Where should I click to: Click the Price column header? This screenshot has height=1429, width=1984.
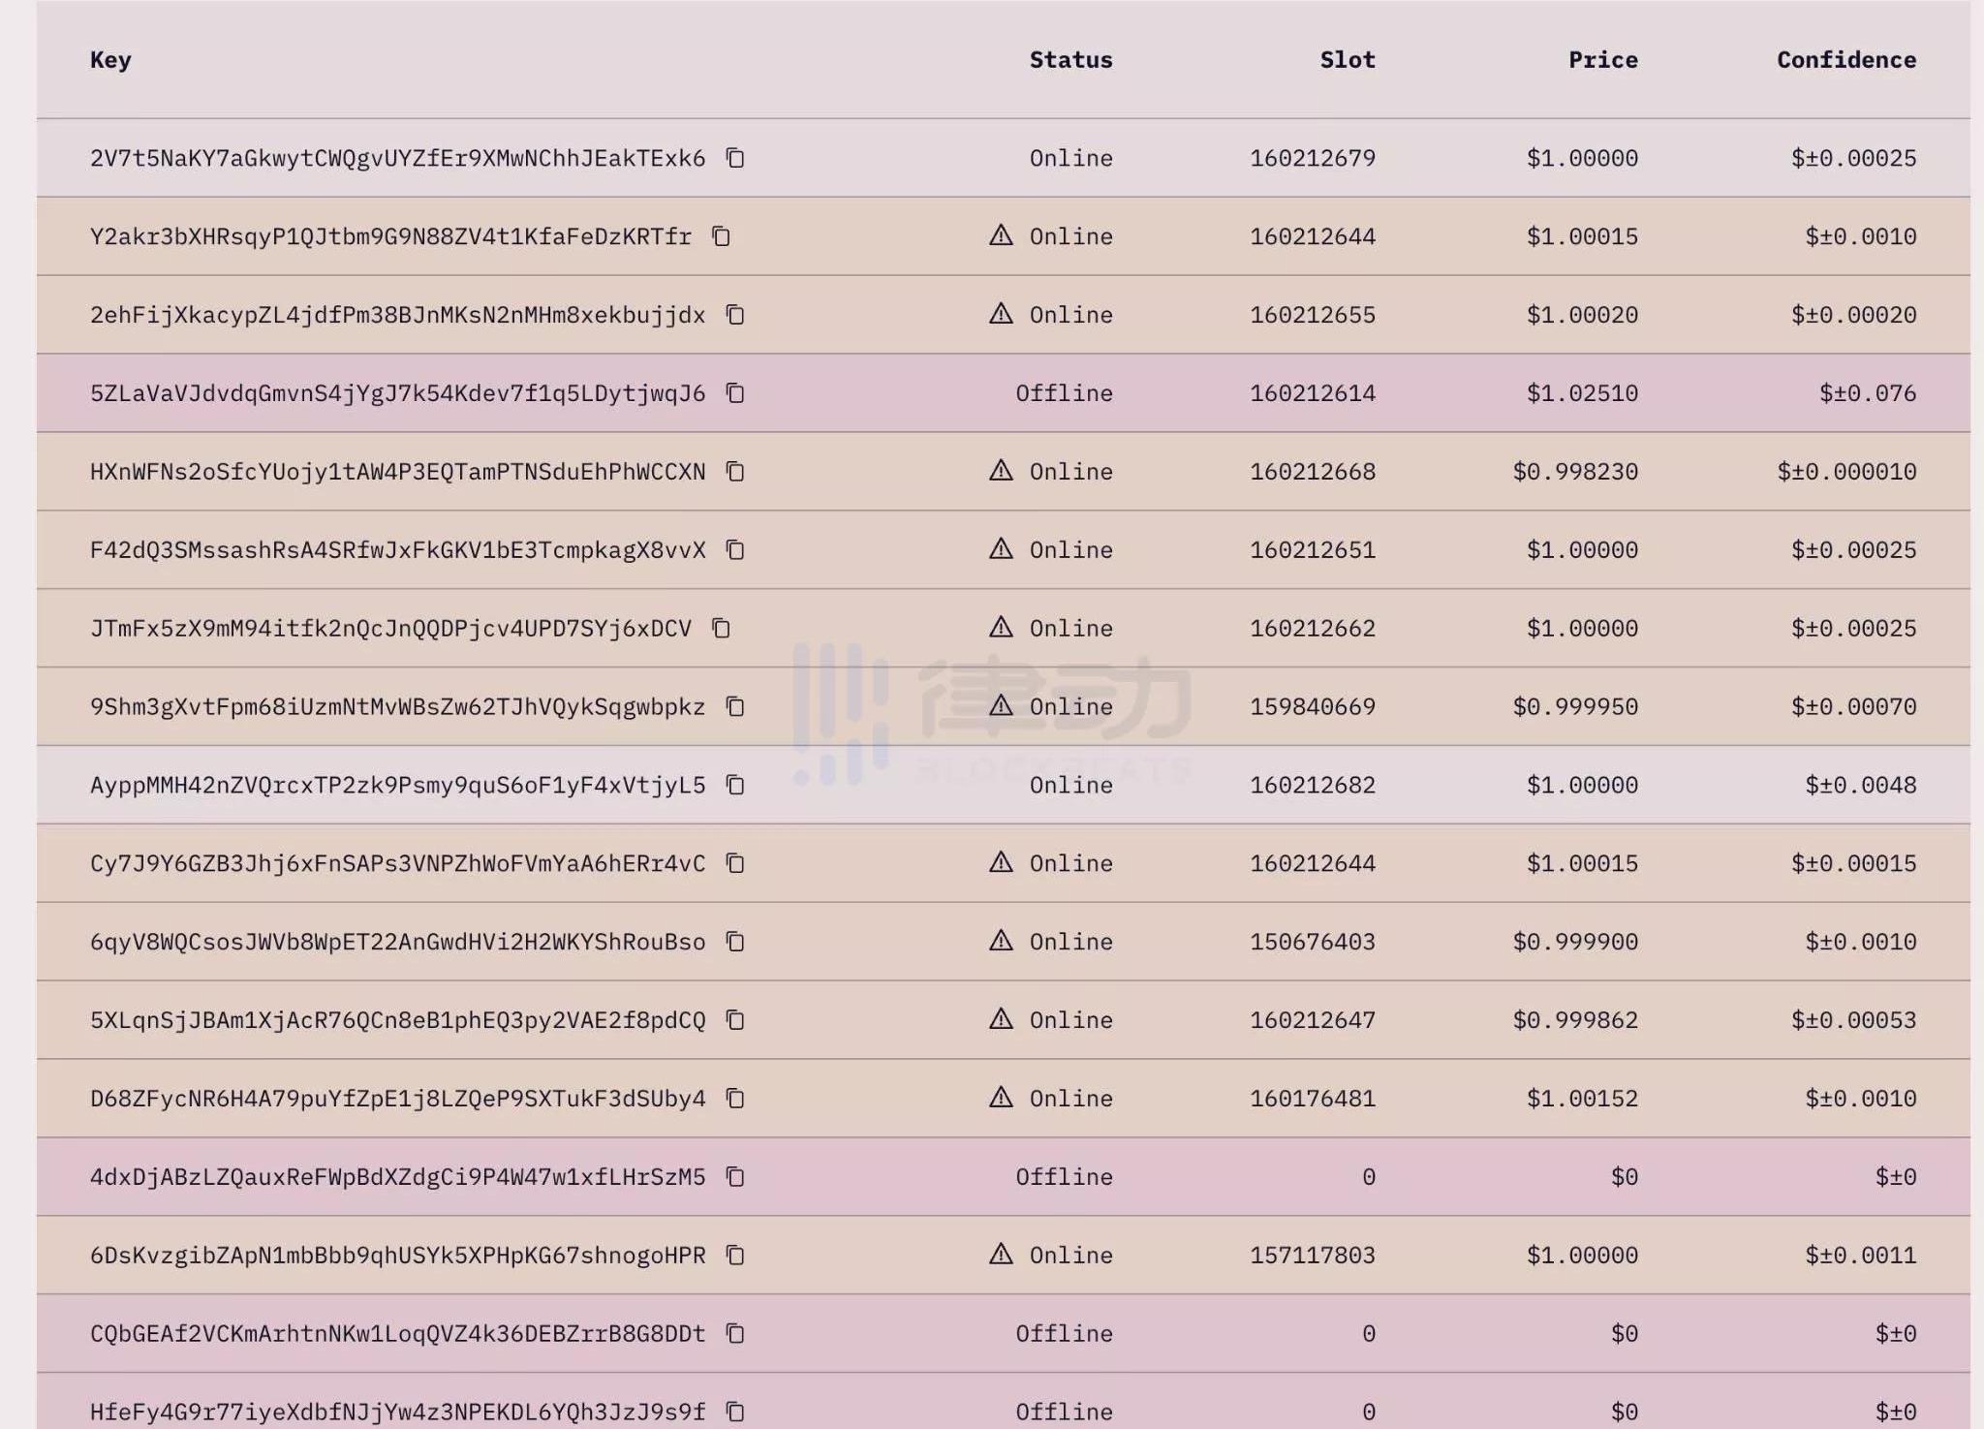point(1602,60)
